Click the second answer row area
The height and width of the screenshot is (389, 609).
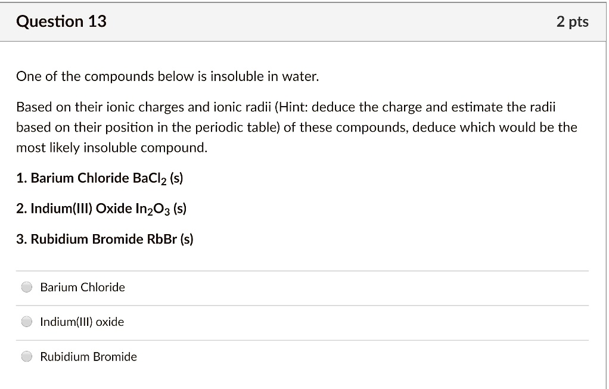point(298,322)
